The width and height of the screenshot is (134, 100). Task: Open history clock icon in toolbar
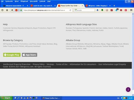pos(3,10)
